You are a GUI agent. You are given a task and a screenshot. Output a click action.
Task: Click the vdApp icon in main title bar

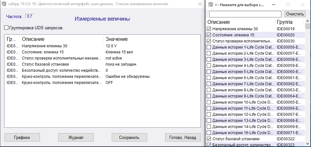click(x=4, y=5)
